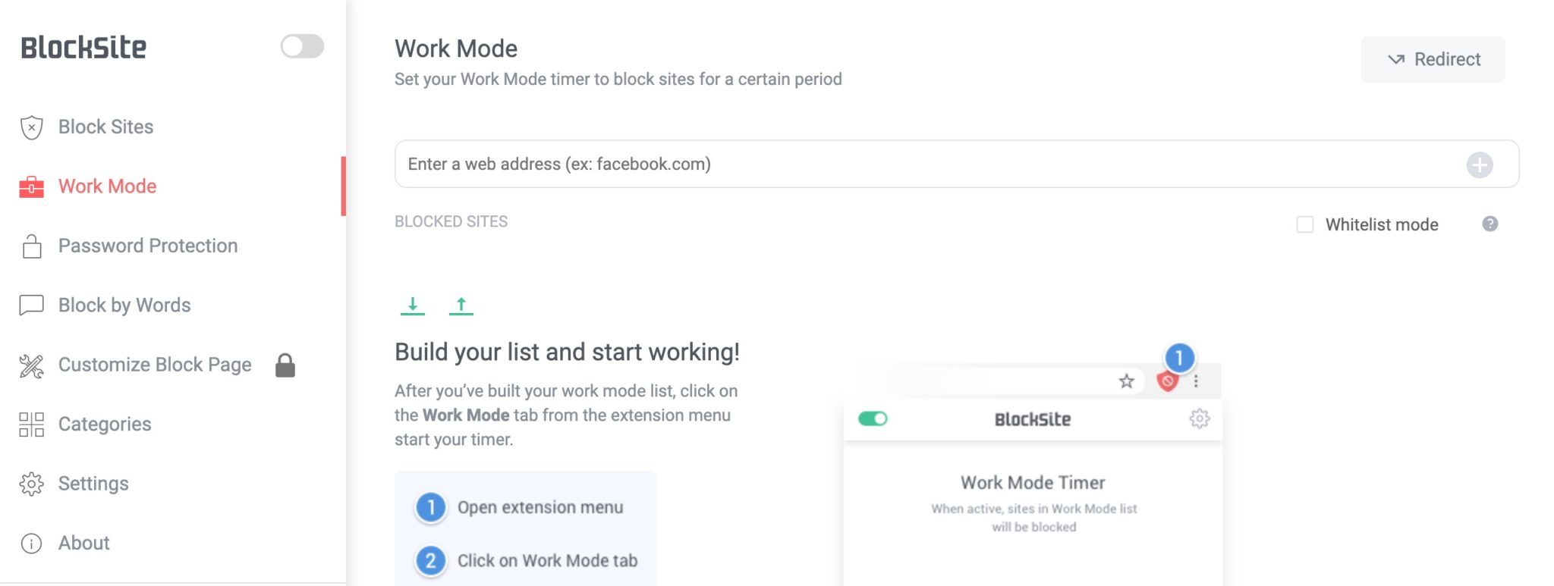This screenshot has height=586, width=1554.
Task: Open Categories using the grid icon
Action: point(30,424)
